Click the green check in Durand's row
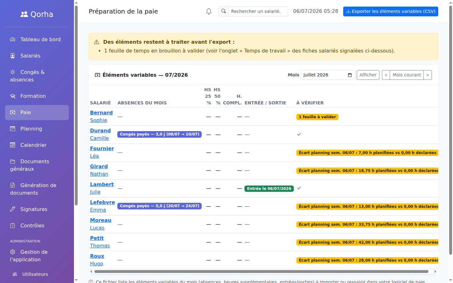This screenshot has width=453, height=283. [x=299, y=134]
